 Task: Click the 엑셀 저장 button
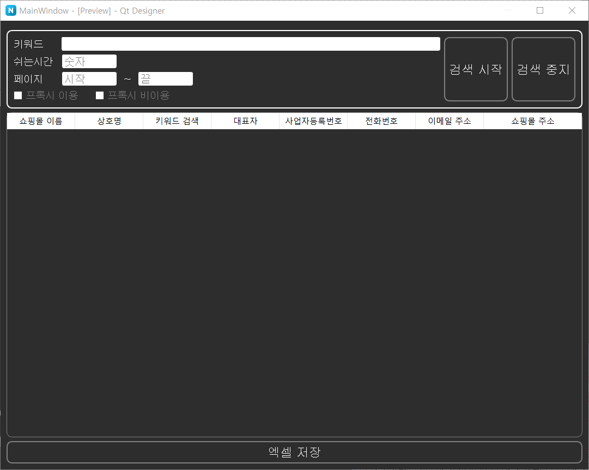[x=294, y=452]
